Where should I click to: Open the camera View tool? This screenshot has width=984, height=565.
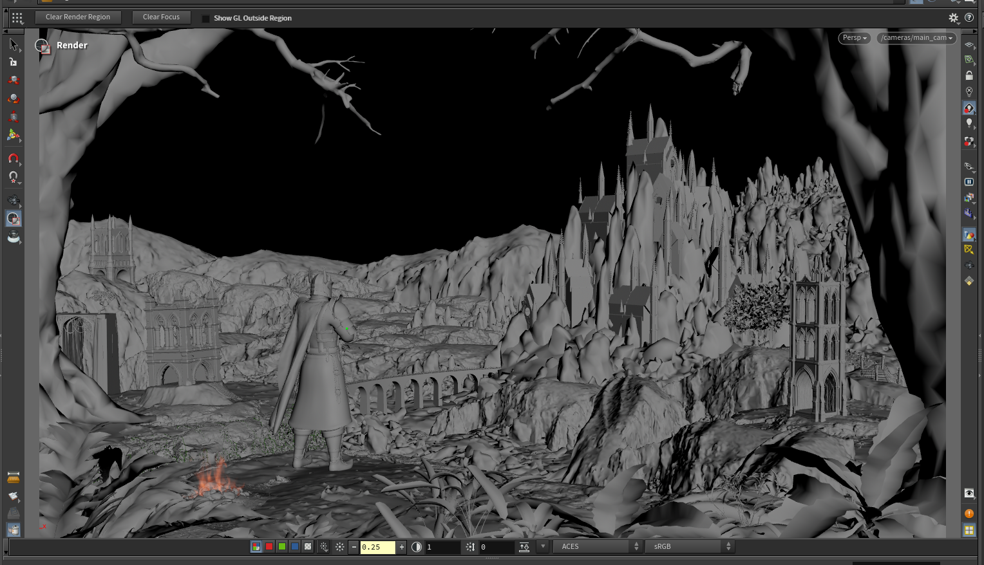click(x=13, y=201)
